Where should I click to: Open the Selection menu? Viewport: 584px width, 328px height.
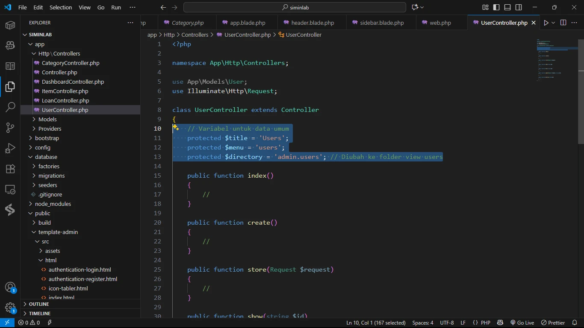click(x=61, y=7)
